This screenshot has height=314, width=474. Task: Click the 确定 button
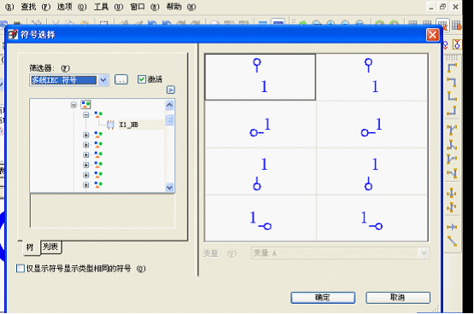(323, 298)
